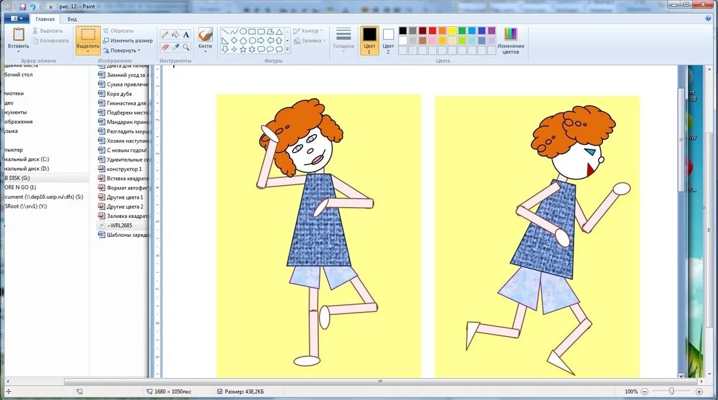Click the zoom out minus button

644,392
